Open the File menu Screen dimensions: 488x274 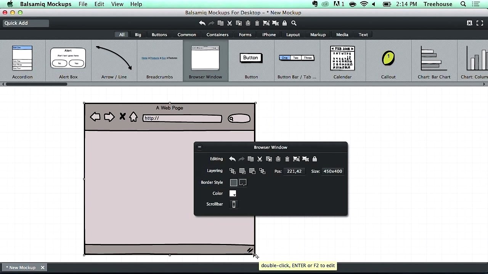click(x=83, y=4)
